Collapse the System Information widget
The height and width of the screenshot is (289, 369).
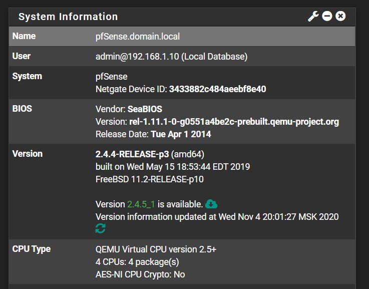[327, 16]
